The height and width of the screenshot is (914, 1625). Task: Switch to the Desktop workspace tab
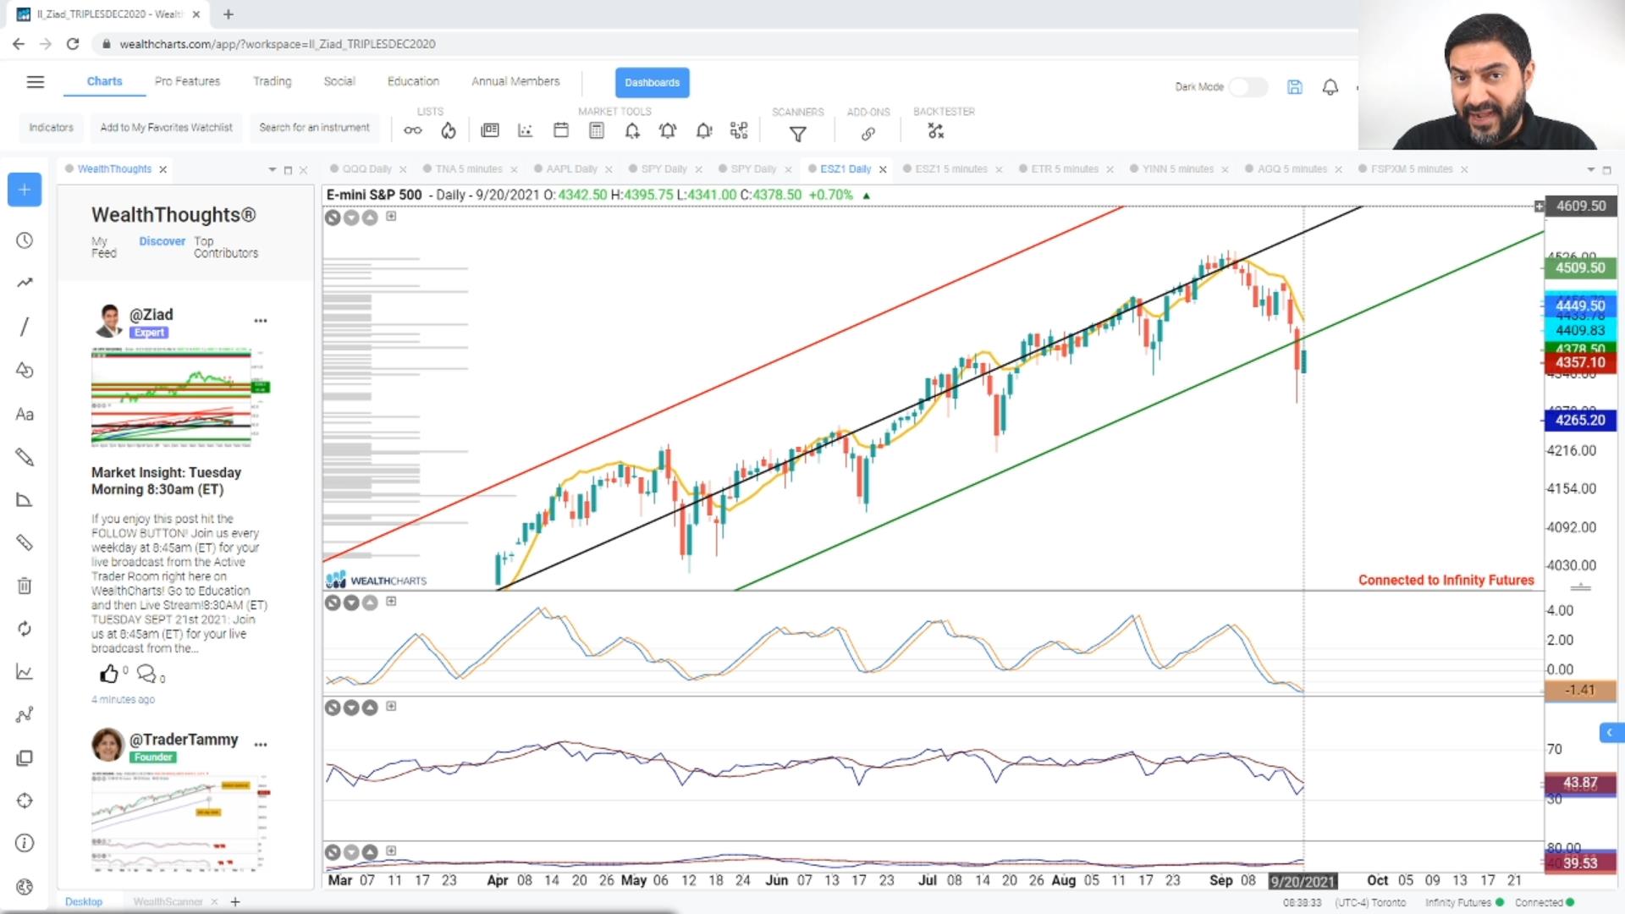coord(83,902)
